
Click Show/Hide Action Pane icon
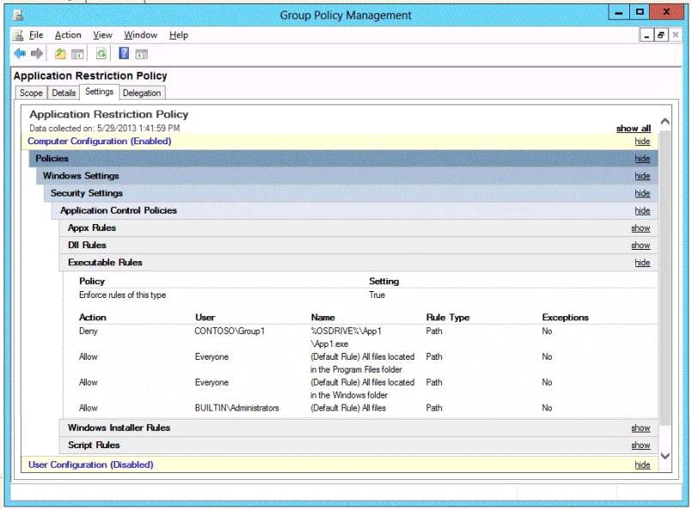coord(142,54)
